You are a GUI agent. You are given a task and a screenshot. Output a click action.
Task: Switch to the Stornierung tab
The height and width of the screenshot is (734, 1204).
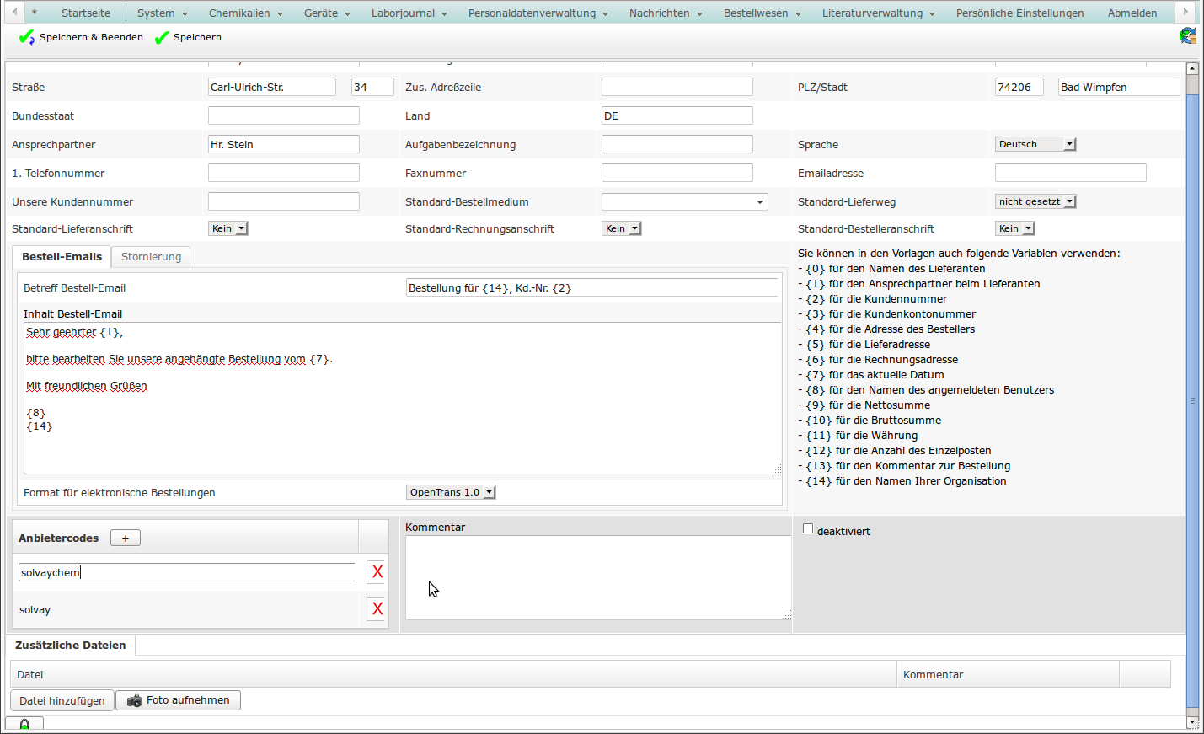click(x=151, y=257)
